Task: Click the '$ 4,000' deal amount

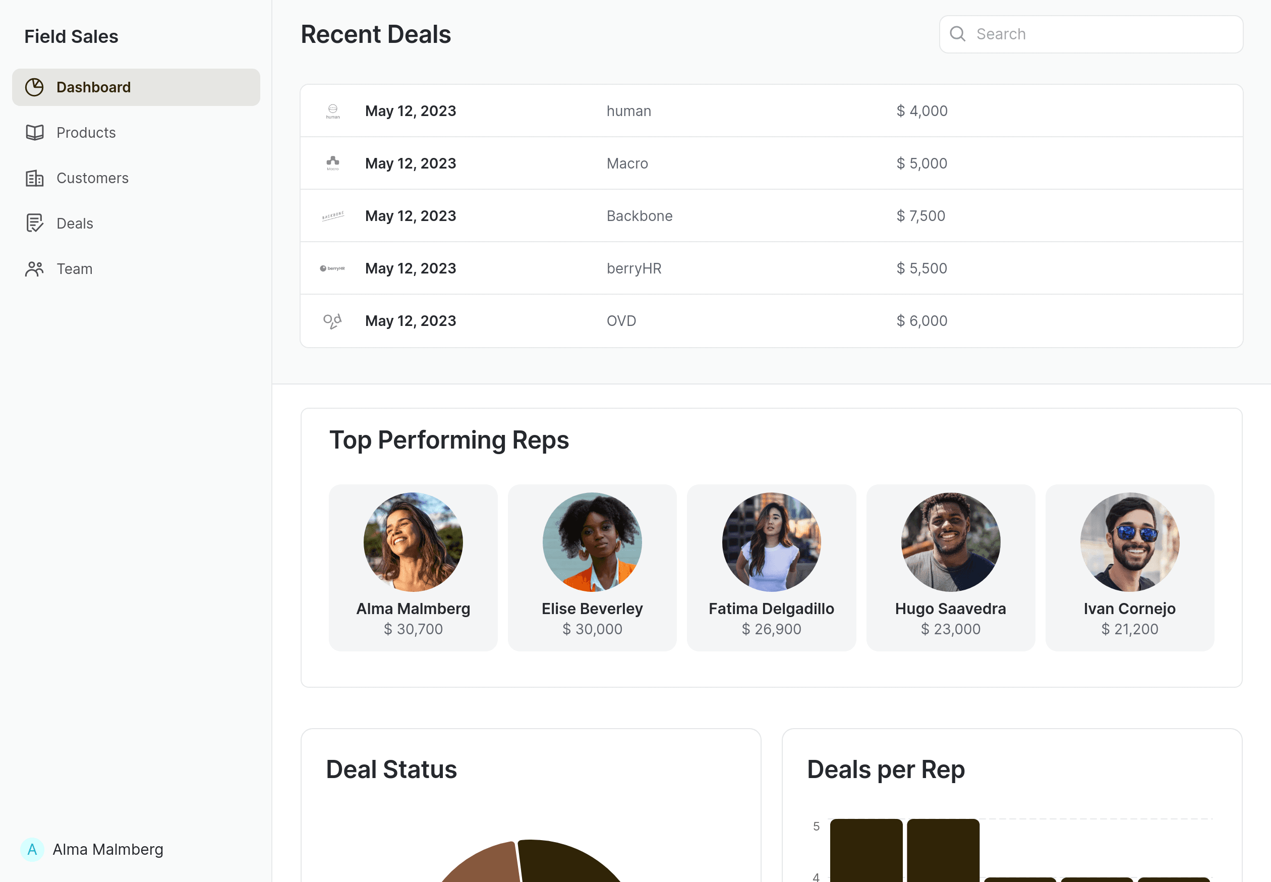Action: pos(922,111)
